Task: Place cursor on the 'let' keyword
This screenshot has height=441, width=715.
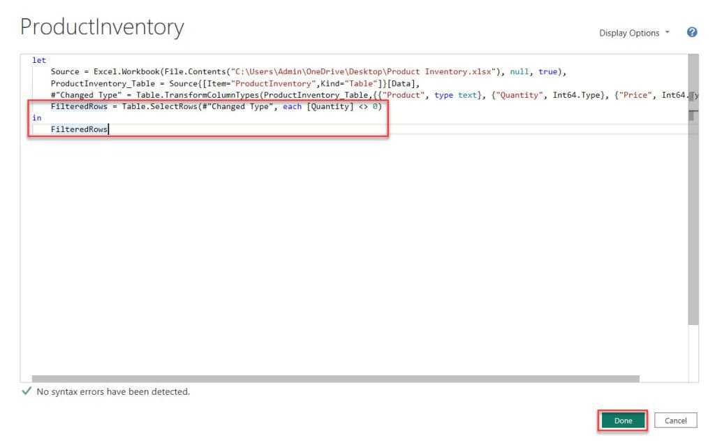Action: point(39,60)
